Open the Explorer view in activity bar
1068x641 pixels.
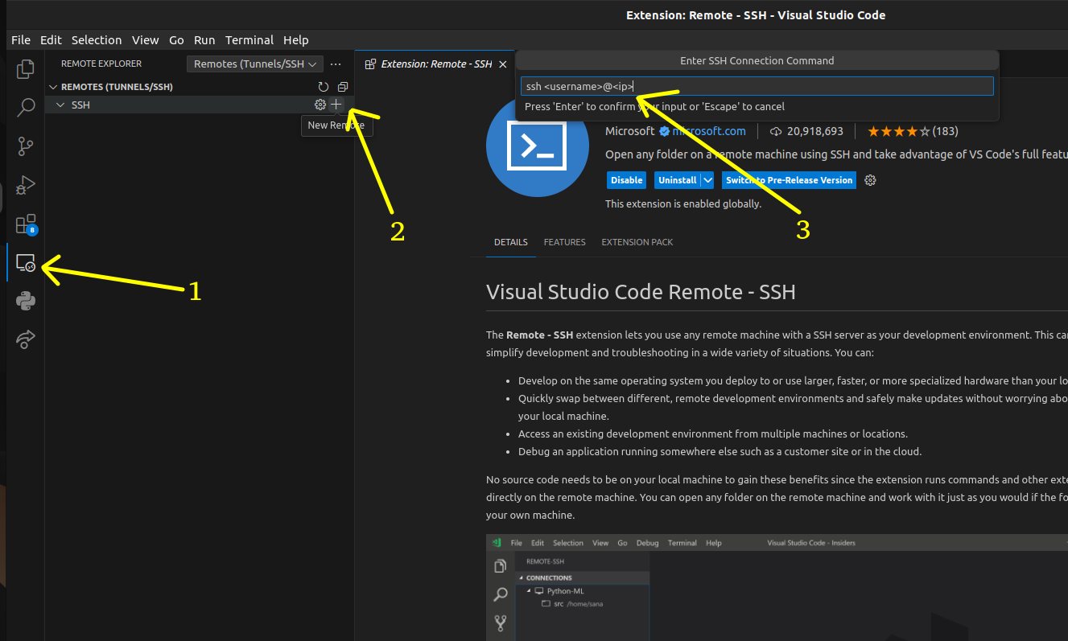point(26,68)
